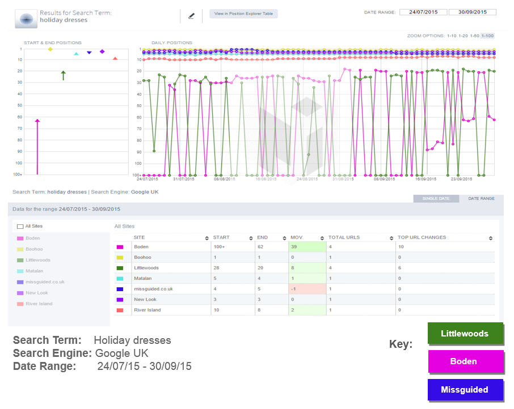Toggle missguided.co.uk in the site list

click(x=41, y=282)
